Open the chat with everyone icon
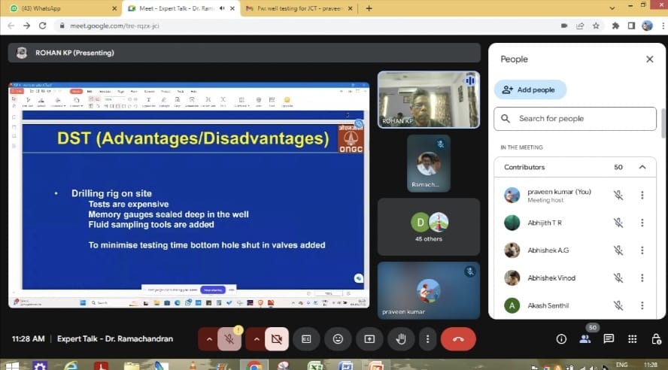This screenshot has height=370, width=668. [x=609, y=339]
